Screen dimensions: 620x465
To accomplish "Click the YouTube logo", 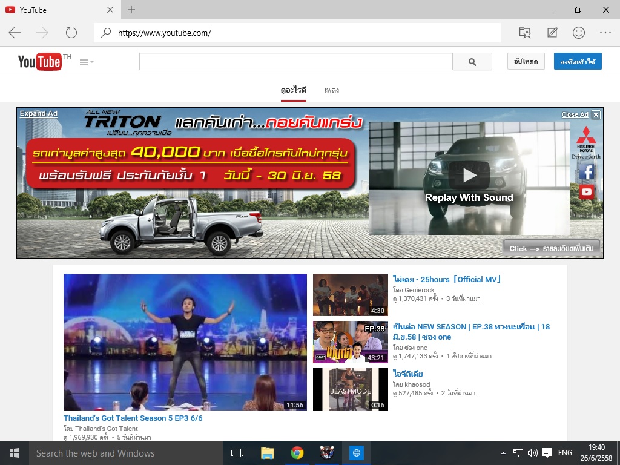I will coord(40,62).
